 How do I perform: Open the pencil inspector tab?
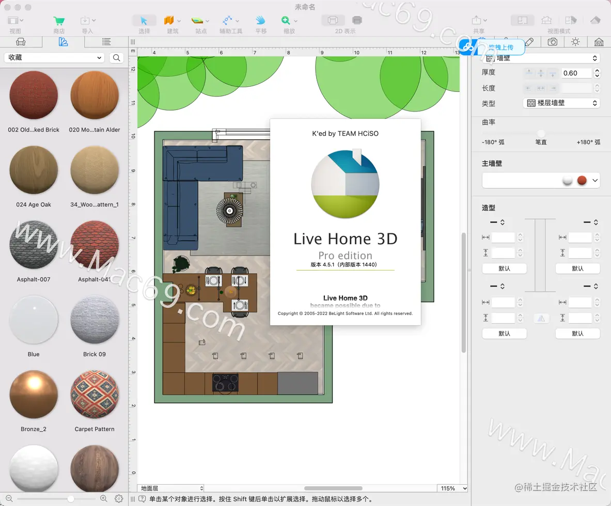[529, 42]
